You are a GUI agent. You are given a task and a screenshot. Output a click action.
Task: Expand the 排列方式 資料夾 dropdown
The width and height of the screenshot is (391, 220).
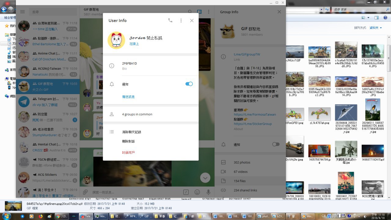(x=376, y=28)
